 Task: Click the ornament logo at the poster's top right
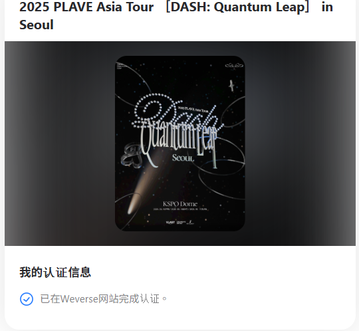point(234,66)
